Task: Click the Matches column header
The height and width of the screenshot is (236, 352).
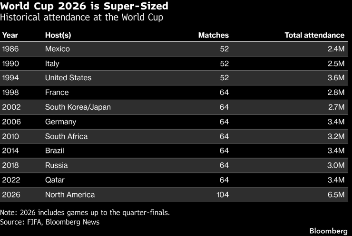Action: click(x=214, y=35)
